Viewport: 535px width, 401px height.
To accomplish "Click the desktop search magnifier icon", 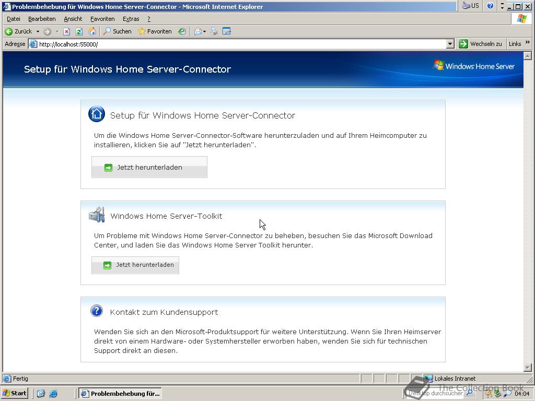I will (x=469, y=393).
